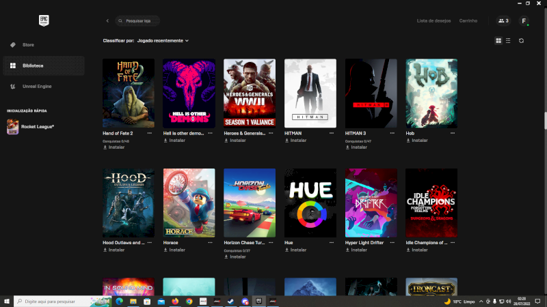Go back with the left arrow
The image size is (547, 307).
107,21
